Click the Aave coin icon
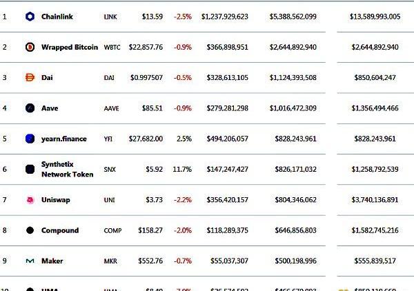Image resolution: width=414 pixels, height=291 pixels. point(30,108)
